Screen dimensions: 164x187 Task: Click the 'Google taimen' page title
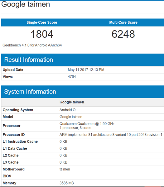pos(26,4)
